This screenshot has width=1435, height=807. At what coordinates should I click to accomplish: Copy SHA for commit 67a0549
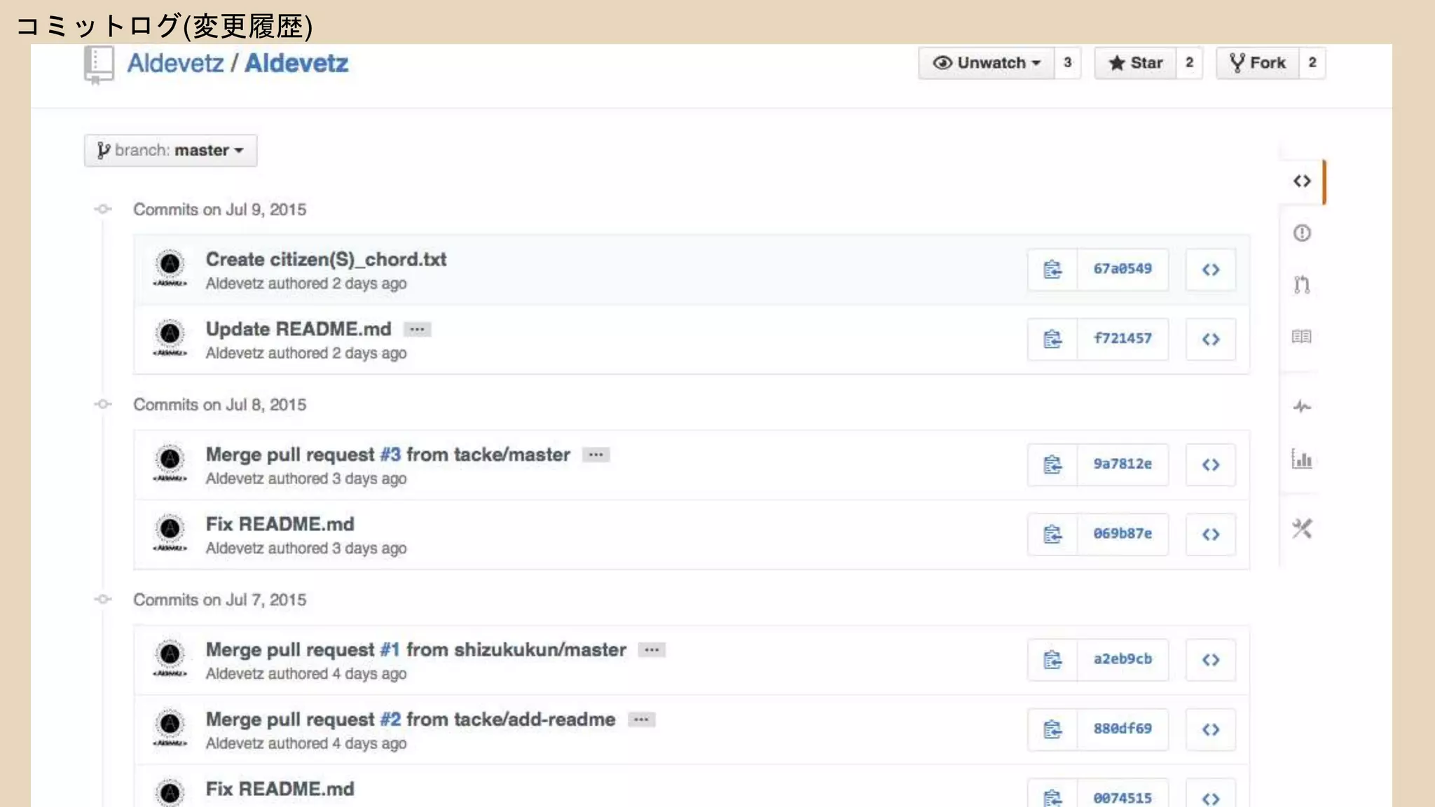coord(1052,270)
